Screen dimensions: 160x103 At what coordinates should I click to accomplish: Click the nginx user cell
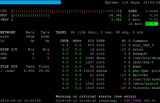[102, 71]
